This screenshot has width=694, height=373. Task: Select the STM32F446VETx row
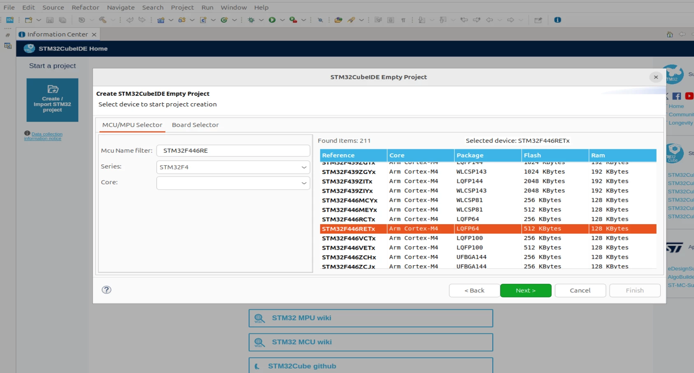(488, 248)
